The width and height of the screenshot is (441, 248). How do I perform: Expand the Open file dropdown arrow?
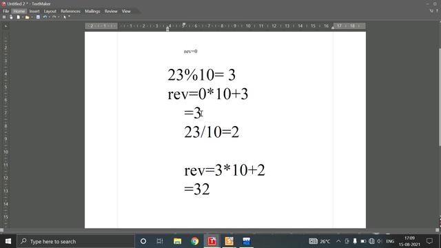(32, 17)
